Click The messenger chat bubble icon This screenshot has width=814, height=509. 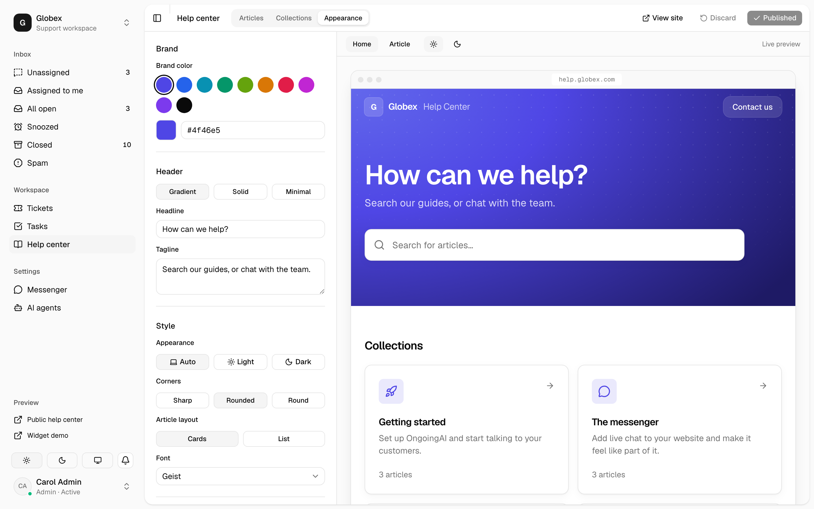point(604,391)
